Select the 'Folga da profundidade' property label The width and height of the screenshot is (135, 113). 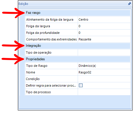(x=43, y=33)
